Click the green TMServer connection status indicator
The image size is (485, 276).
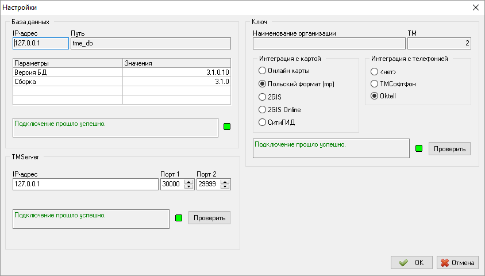tap(178, 218)
